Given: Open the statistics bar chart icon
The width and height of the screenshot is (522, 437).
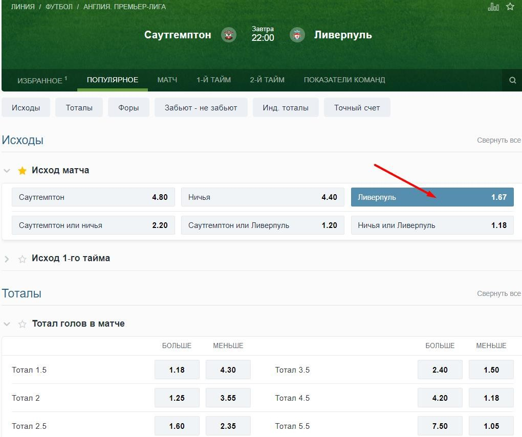Looking at the screenshot, I should tap(493, 7).
